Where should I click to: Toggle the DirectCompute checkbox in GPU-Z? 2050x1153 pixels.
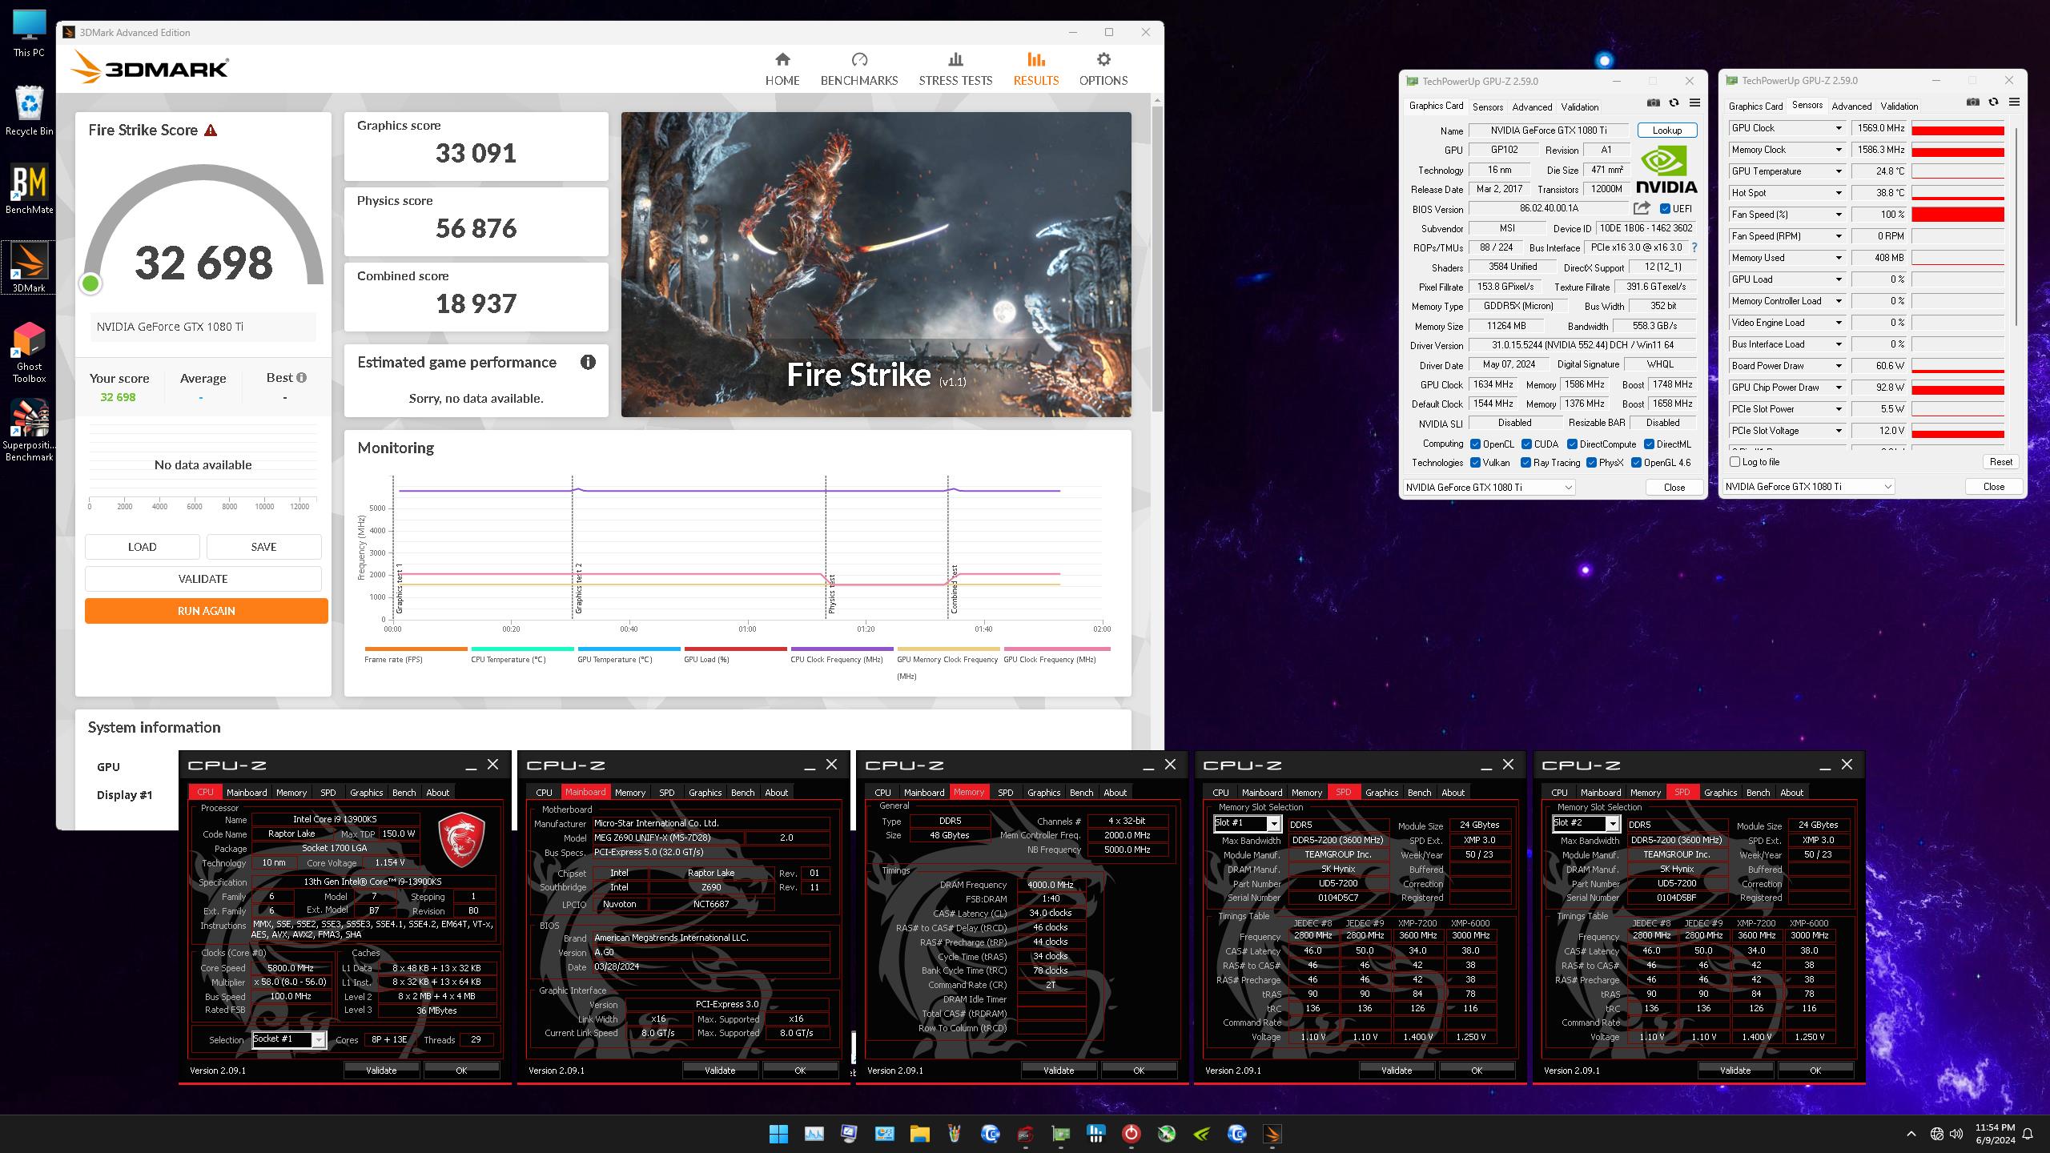click(1572, 444)
